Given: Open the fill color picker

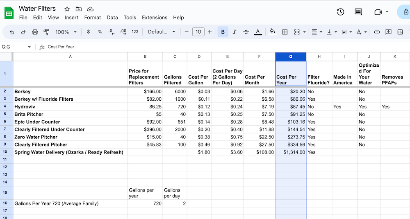Looking at the screenshot, I should (273, 32).
